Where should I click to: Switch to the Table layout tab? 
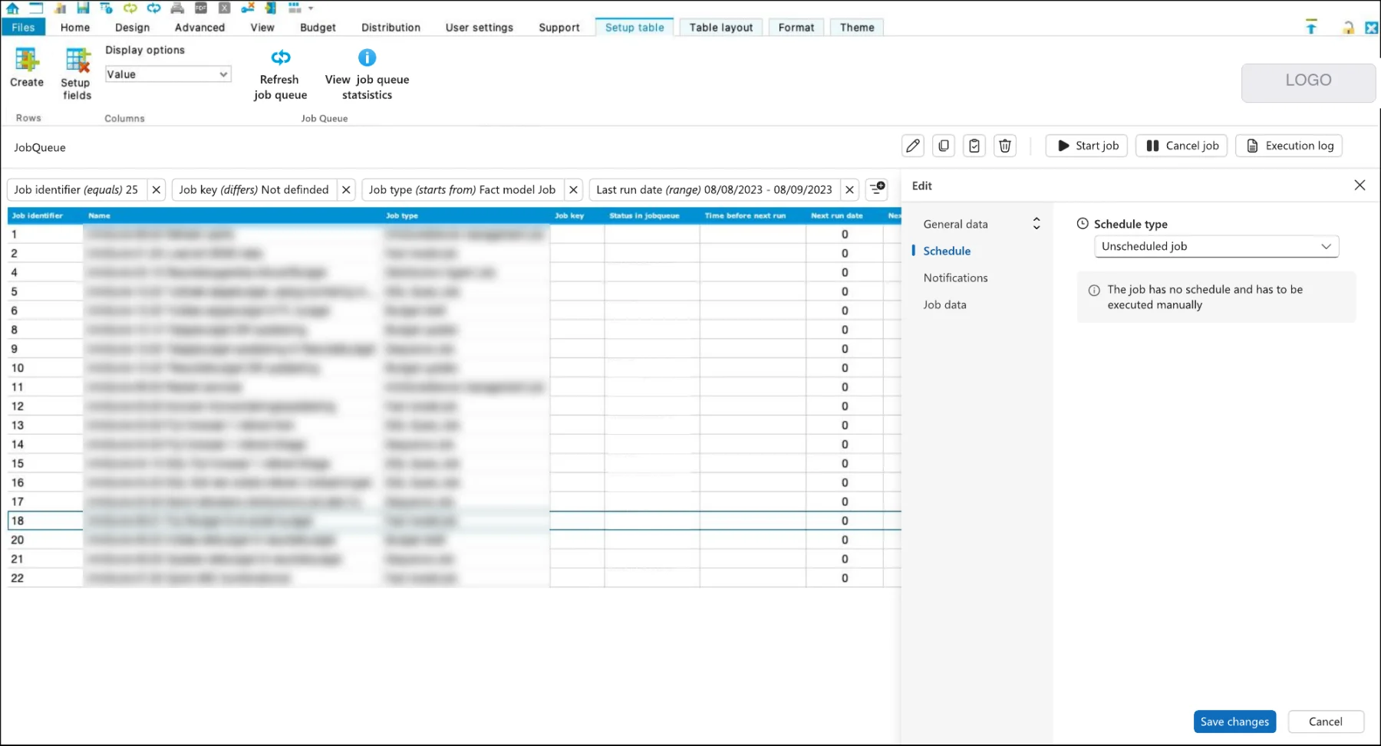click(721, 27)
